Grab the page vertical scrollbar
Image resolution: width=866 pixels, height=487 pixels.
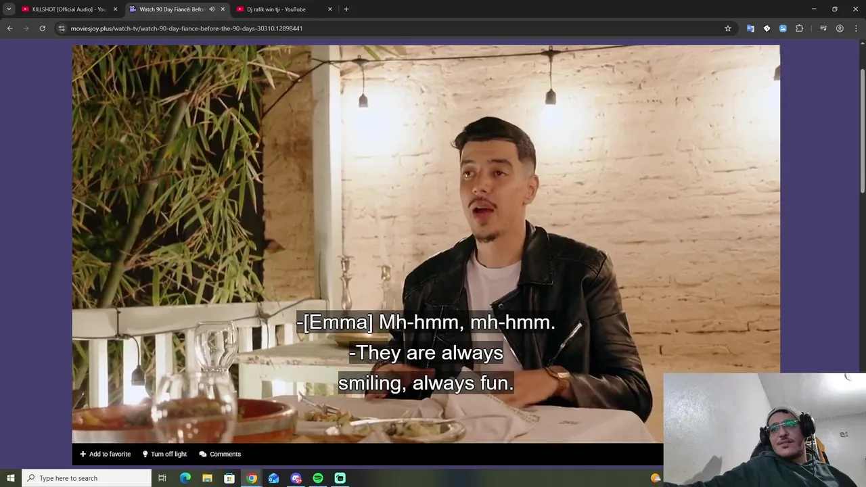coord(862,130)
